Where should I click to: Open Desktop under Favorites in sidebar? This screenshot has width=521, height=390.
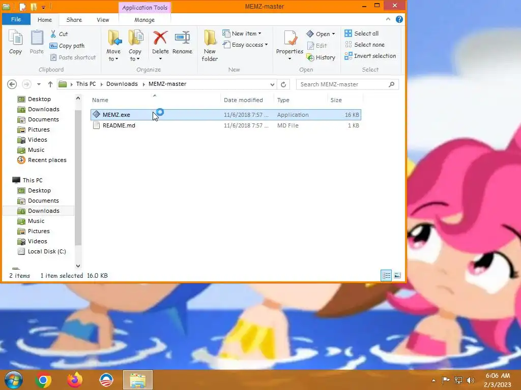39,99
